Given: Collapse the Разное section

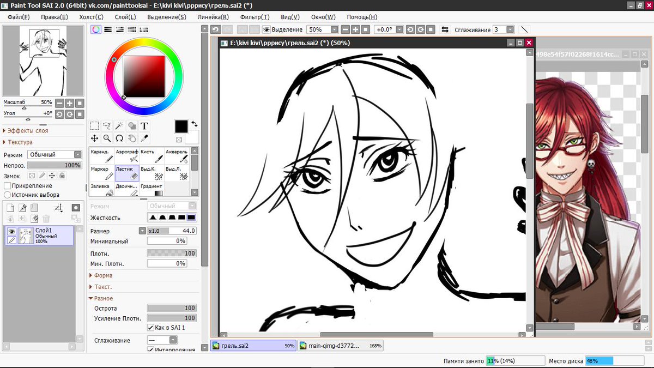Looking at the screenshot, I should pos(101,298).
